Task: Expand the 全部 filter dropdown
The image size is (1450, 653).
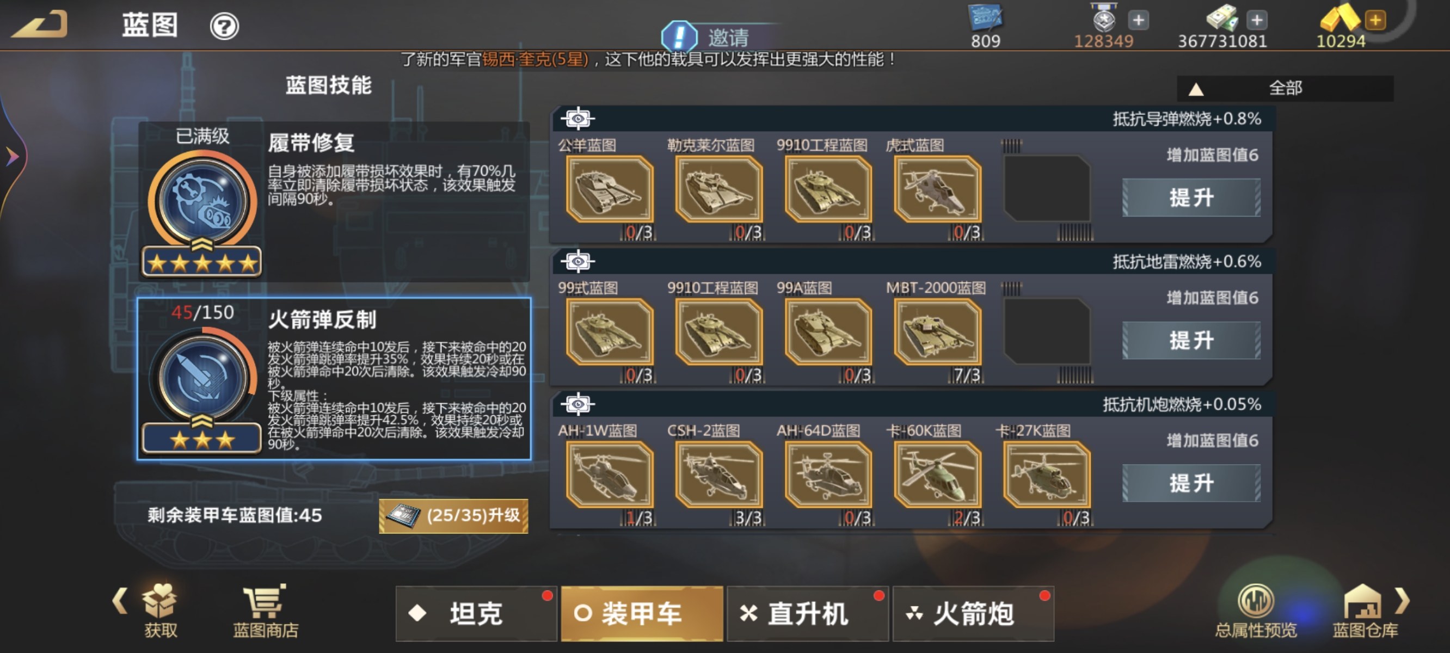Action: pos(1285,88)
